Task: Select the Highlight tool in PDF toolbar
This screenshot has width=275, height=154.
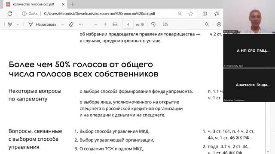Action: pyautogui.click(x=10, y=24)
